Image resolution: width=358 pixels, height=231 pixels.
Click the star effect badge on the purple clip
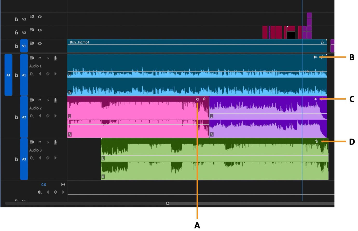tap(315, 99)
